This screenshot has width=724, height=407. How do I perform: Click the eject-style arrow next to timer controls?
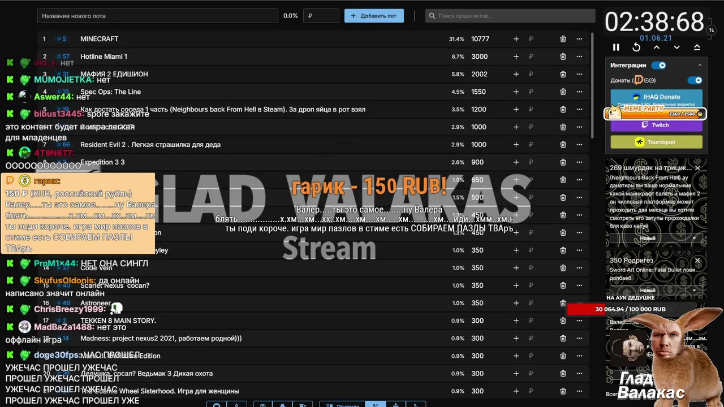(697, 47)
